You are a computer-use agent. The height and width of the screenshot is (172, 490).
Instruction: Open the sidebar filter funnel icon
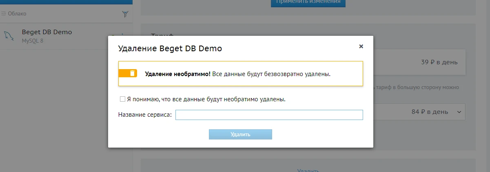point(125,14)
